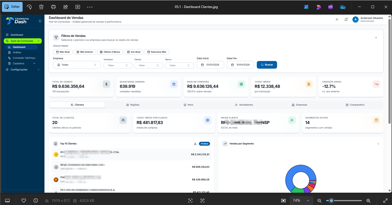The image size is (392, 205).
Task: Click the bag icon on Segmentos Ativos
Action: click(x=376, y=120)
